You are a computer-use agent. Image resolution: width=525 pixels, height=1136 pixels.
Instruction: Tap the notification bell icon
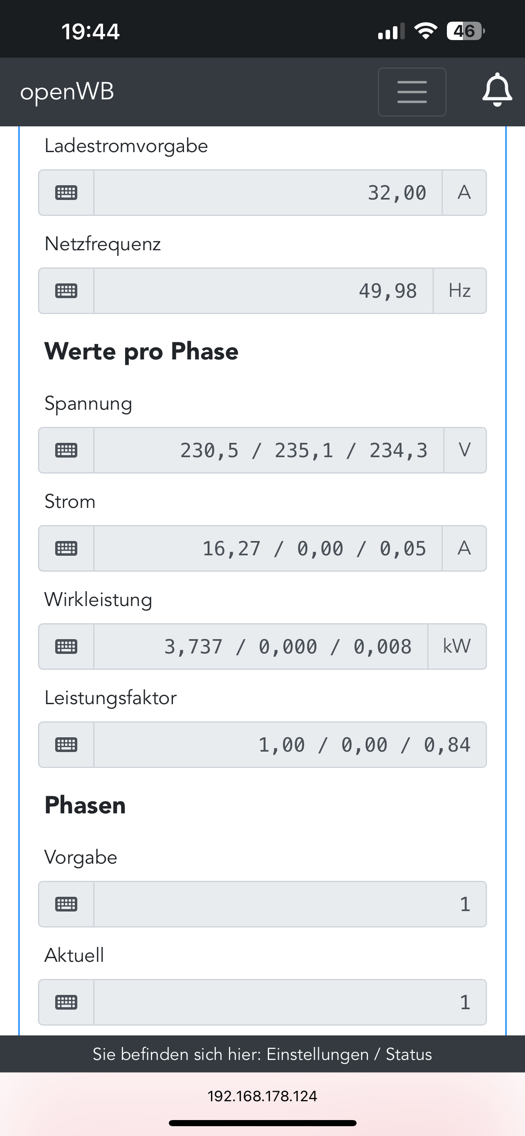point(497,90)
